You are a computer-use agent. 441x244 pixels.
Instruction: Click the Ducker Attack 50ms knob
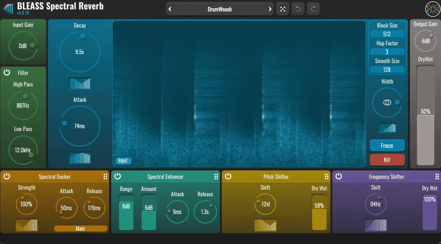pos(67,208)
